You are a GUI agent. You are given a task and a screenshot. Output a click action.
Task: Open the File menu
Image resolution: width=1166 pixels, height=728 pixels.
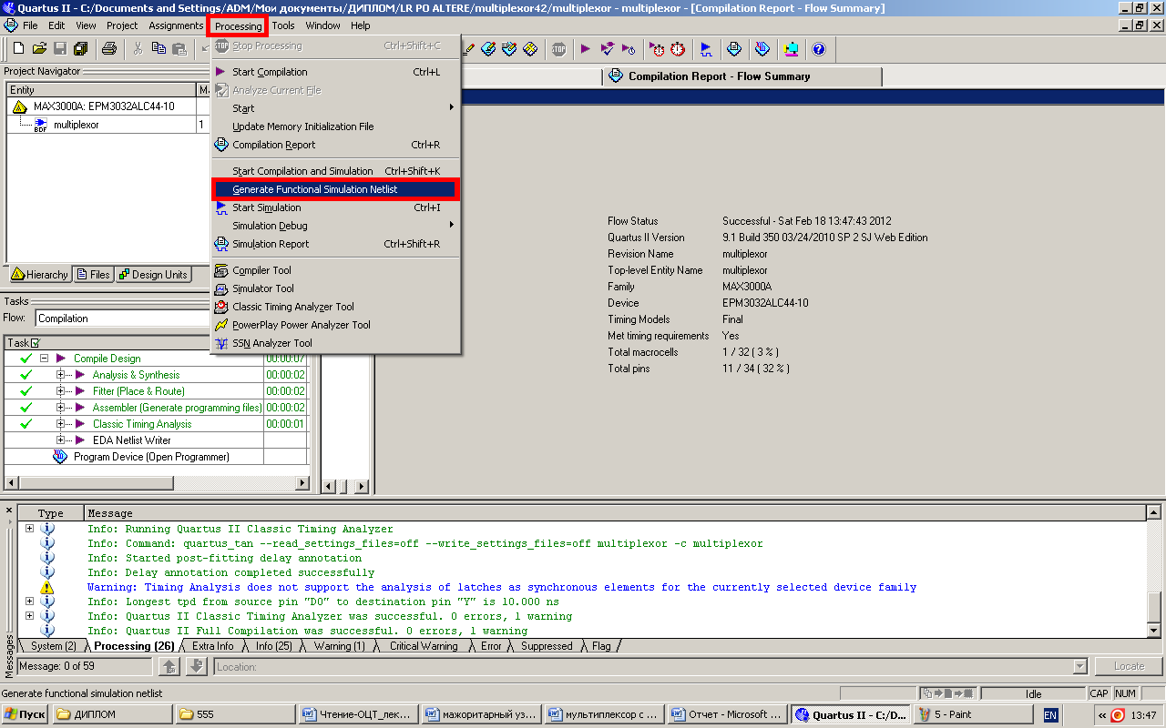pos(30,25)
